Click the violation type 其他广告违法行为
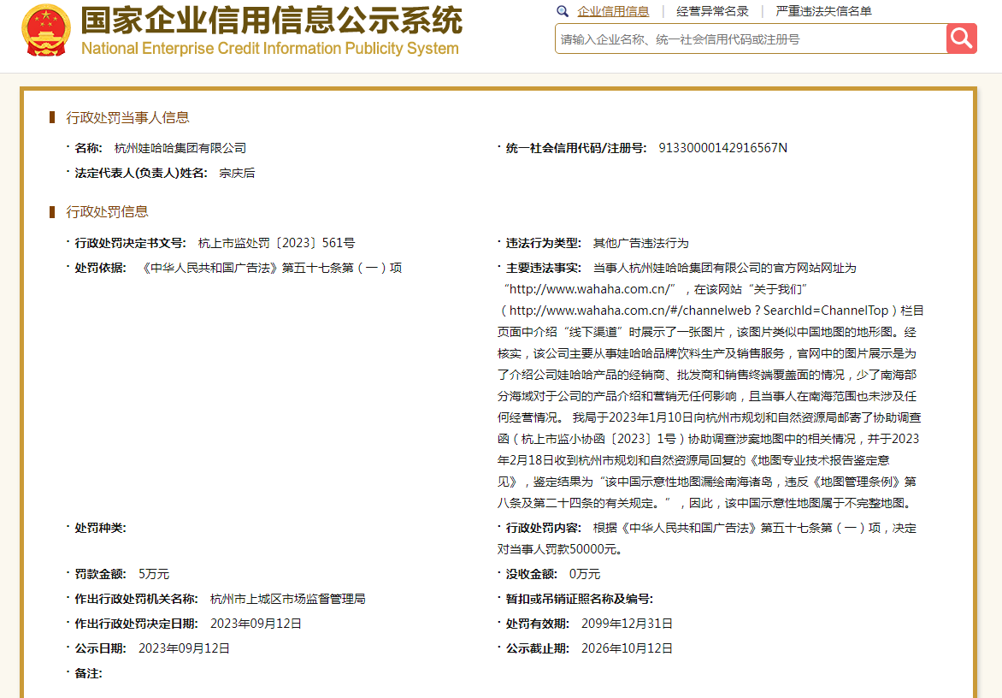 (641, 243)
